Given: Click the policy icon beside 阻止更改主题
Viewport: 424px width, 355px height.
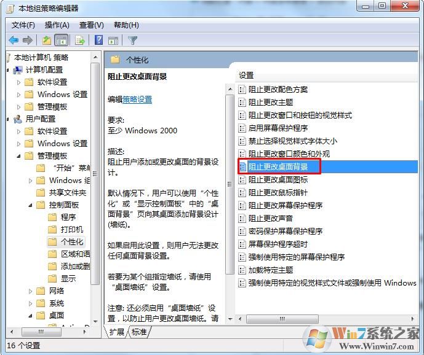Looking at the screenshot, I should (242, 103).
